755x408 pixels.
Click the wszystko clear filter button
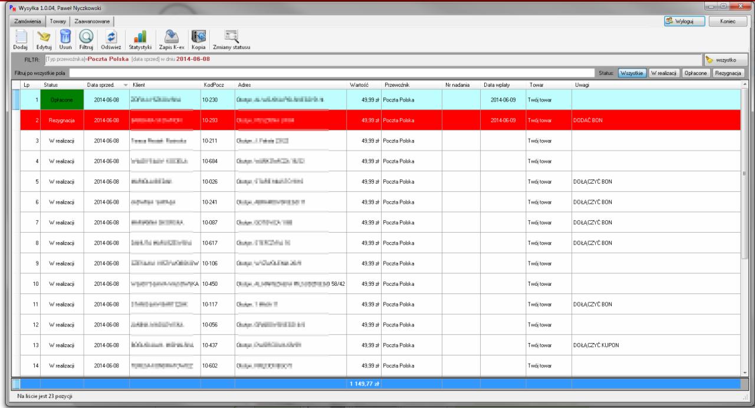725,60
